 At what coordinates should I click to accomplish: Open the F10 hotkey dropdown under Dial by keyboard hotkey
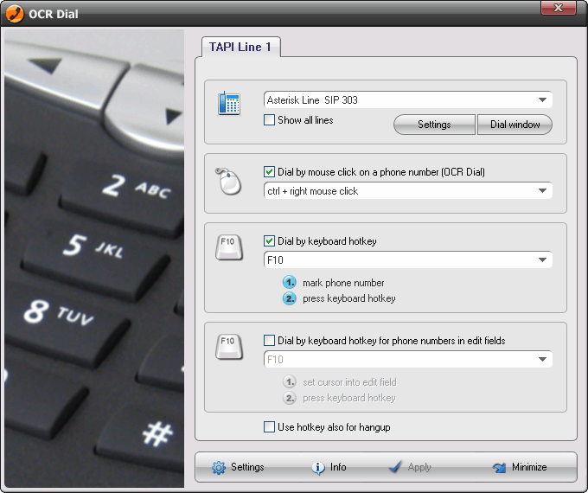[x=542, y=259]
